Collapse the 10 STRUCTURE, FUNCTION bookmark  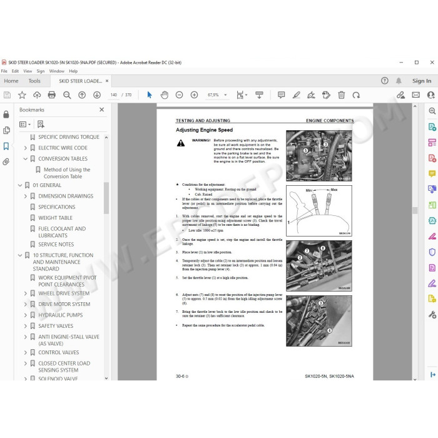click(20, 255)
